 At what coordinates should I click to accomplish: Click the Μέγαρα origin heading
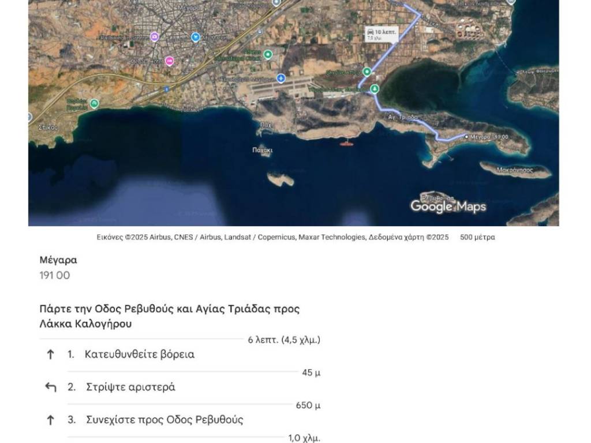point(58,260)
